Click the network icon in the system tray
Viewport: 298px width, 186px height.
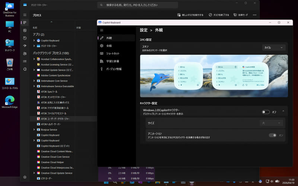pyautogui.click(x=267, y=181)
